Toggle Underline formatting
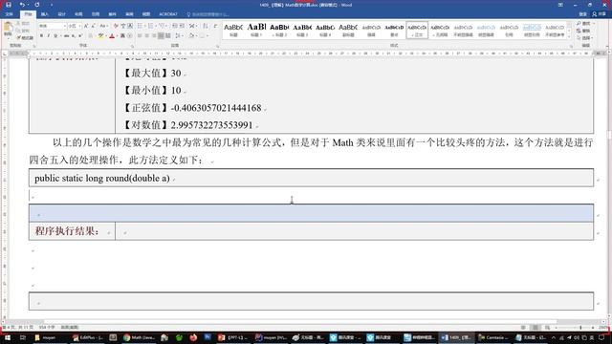The width and height of the screenshot is (612, 344). tap(55, 36)
